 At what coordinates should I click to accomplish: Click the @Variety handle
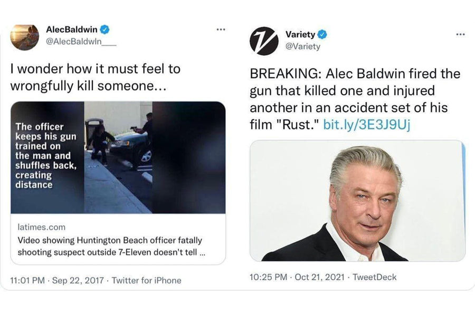(x=302, y=47)
